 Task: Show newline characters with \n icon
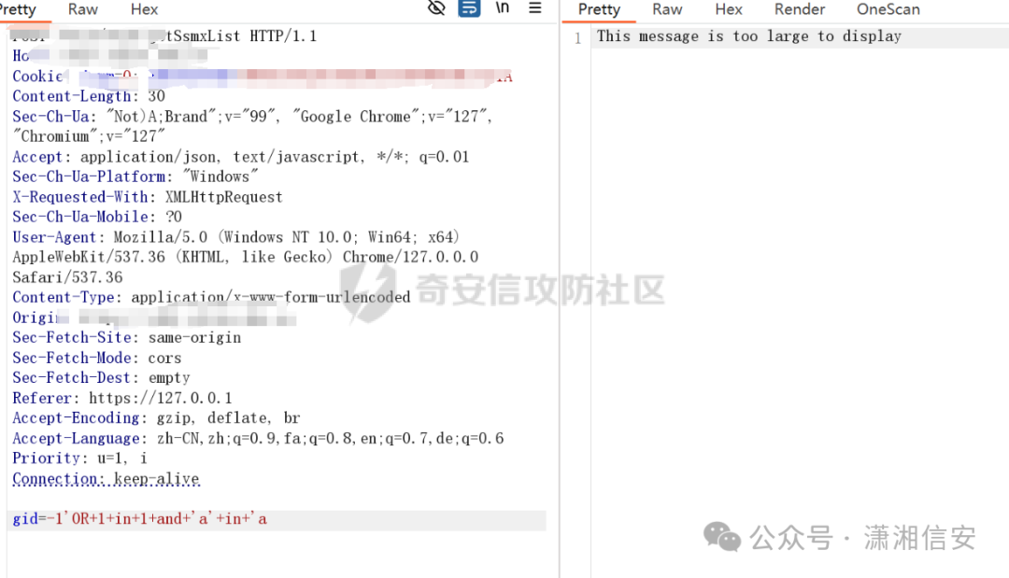pos(502,8)
